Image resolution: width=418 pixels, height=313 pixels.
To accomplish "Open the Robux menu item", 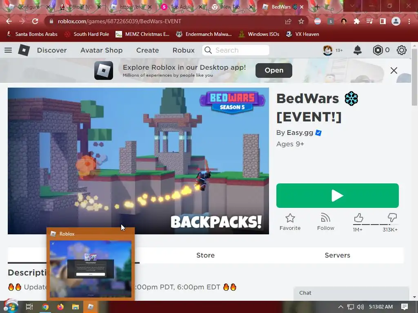I will [x=183, y=50].
